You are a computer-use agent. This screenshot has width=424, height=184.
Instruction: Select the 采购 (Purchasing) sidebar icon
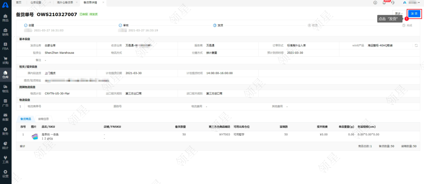pos(6,60)
